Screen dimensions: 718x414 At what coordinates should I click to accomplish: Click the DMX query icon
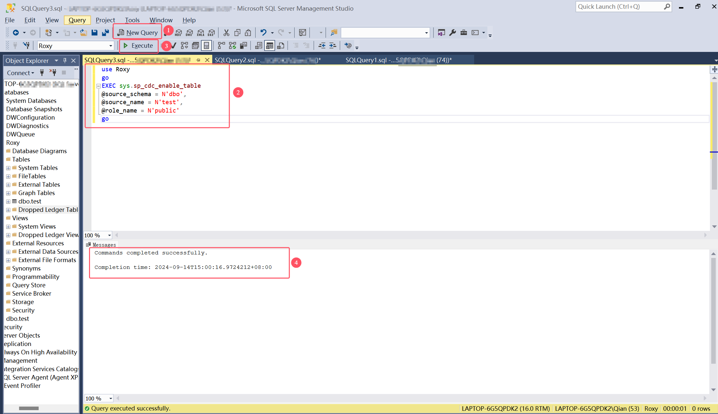[189, 33]
